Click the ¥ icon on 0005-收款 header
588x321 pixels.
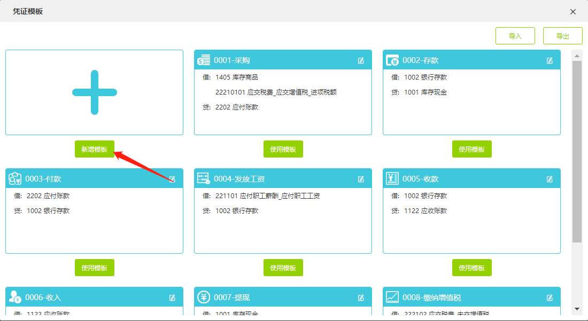coord(392,178)
